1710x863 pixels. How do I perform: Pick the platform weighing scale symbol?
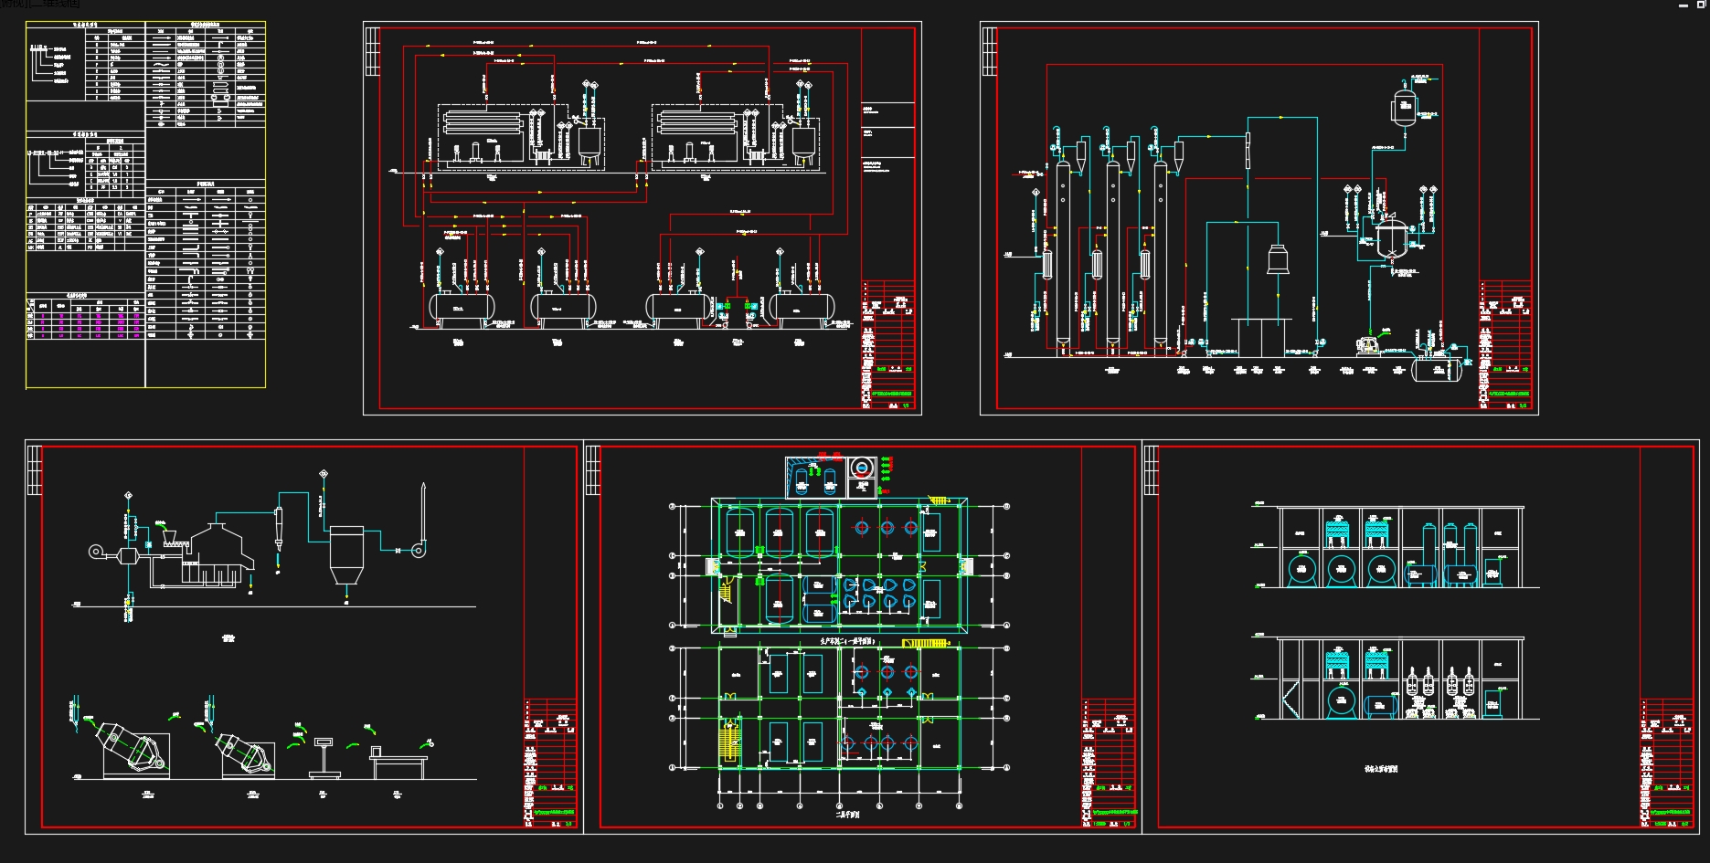(x=324, y=758)
